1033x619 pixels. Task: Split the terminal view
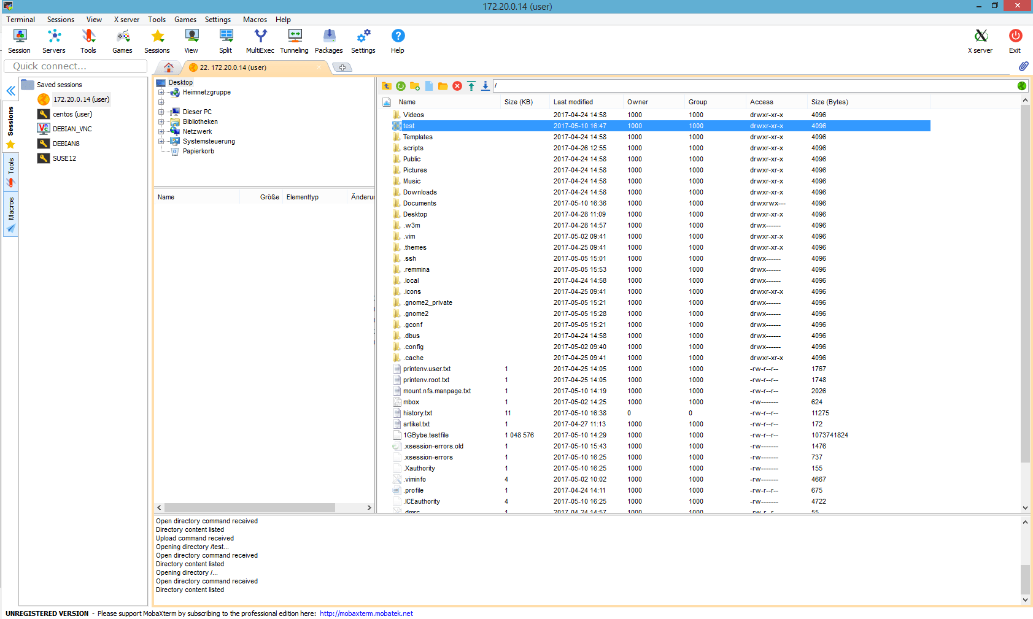(225, 40)
